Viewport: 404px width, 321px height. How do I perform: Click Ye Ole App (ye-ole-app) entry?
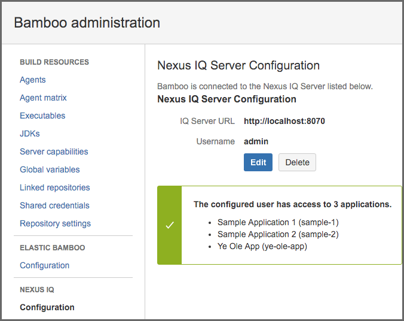[262, 246]
